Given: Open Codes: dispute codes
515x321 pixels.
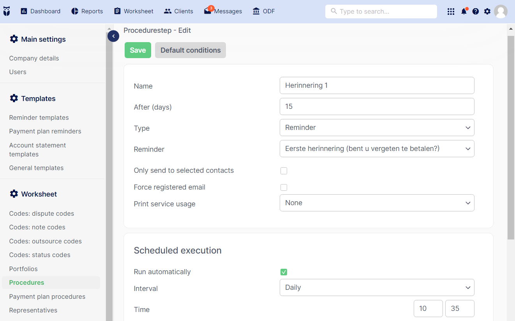Looking at the screenshot, I should coord(42,214).
